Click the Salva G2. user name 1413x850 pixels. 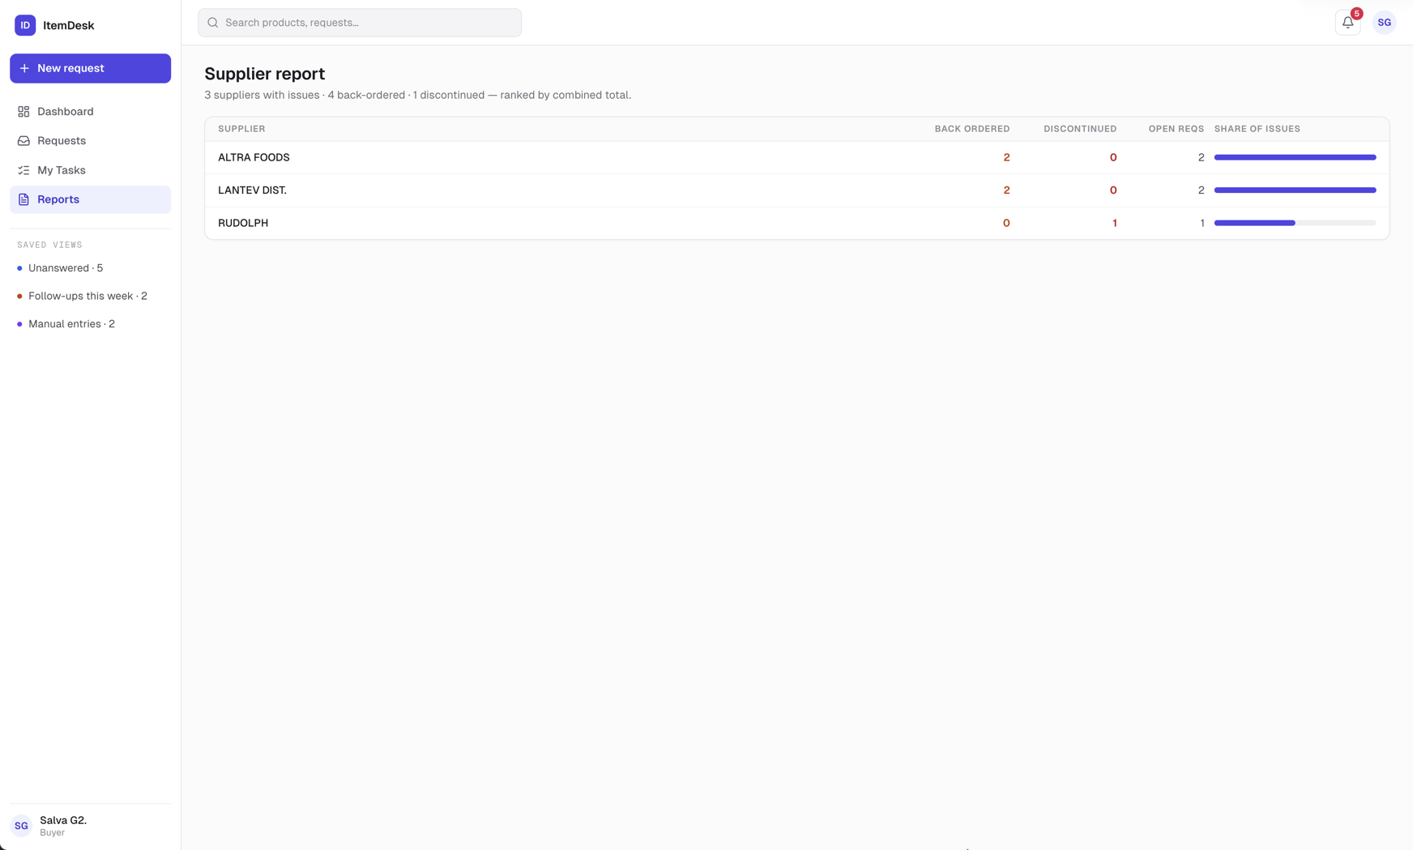point(63,820)
